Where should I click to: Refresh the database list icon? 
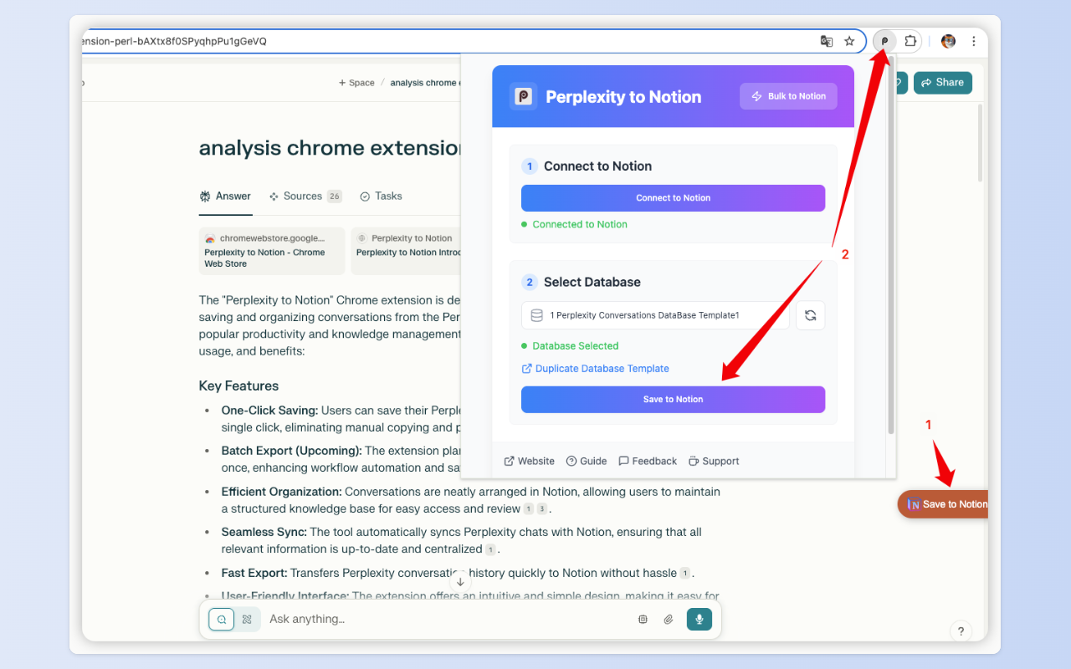[x=810, y=315]
